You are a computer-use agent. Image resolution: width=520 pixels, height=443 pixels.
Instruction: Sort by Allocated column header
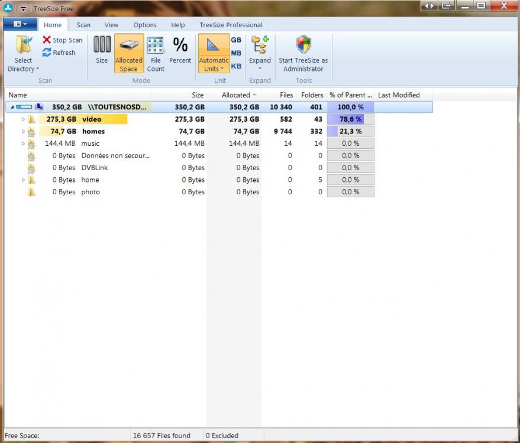point(234,95)
